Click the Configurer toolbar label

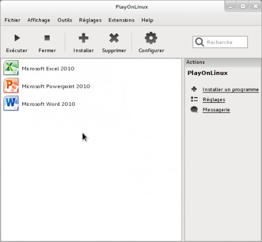[x=151, y=51]
